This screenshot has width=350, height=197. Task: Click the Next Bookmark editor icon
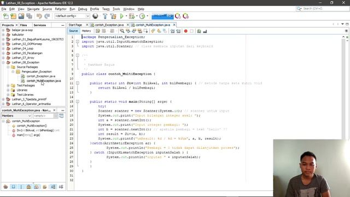pos(159,31)
